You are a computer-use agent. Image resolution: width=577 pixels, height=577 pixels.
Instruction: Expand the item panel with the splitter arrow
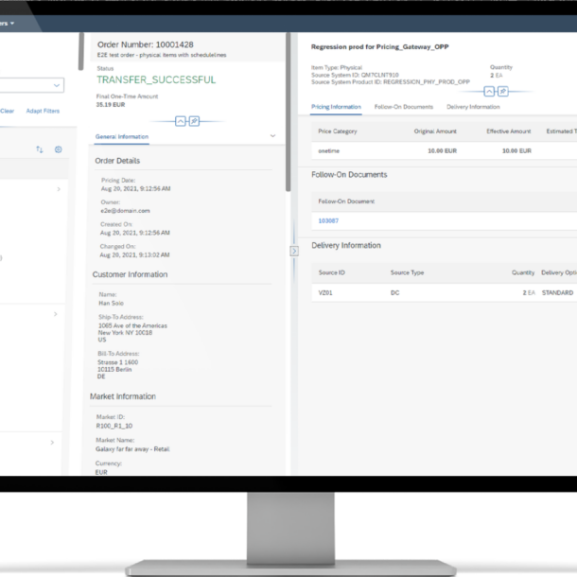point(294,251)
